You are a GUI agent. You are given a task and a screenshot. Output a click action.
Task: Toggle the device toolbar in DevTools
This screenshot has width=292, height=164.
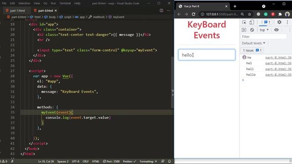pos(251,22)
